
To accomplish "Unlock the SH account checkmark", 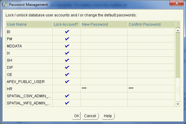I will [67, 60].
